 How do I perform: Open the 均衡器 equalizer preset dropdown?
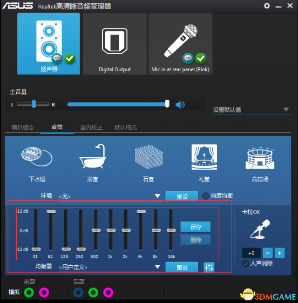tap(157, 267)
